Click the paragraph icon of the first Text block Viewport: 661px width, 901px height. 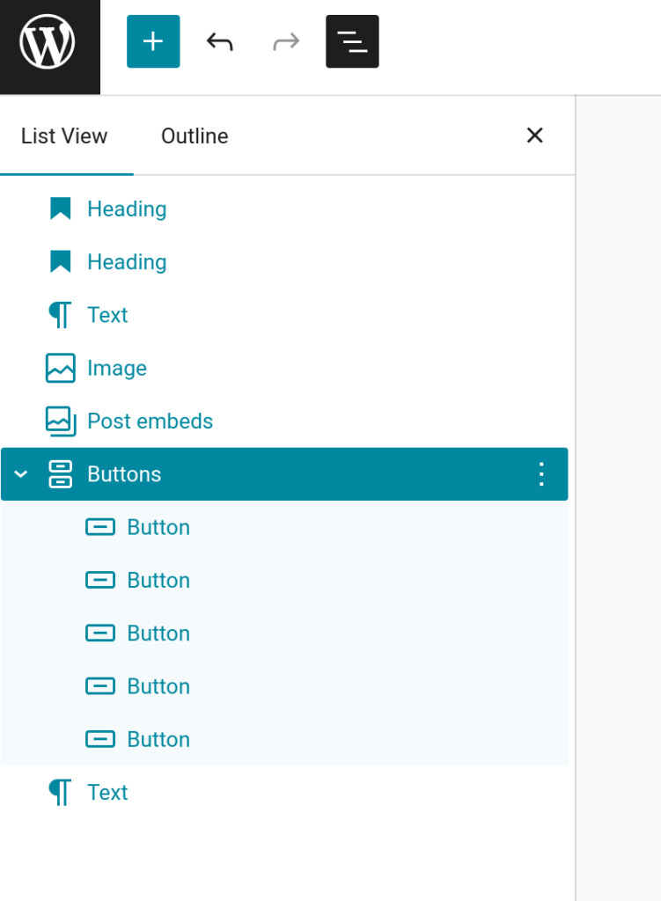pos(60,315)
